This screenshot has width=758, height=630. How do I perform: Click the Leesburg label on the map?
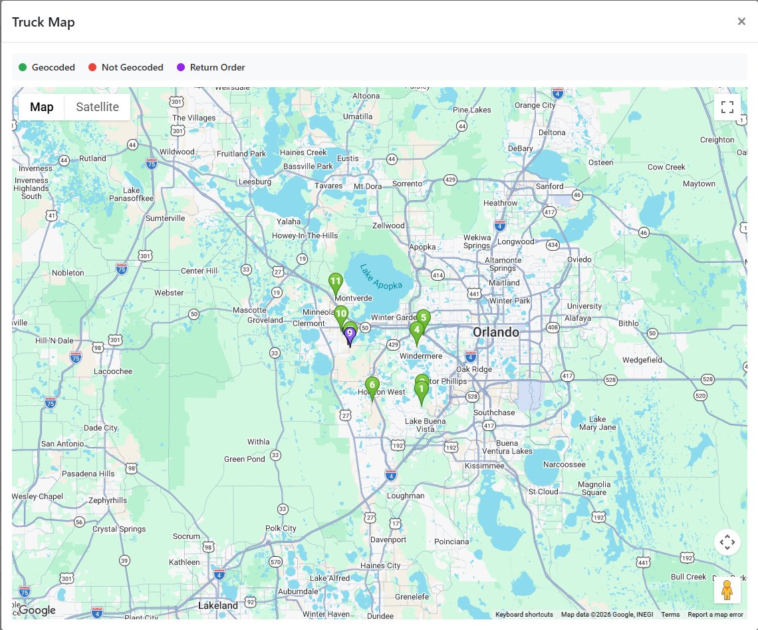pyautogui.click(x=255, y=182)
